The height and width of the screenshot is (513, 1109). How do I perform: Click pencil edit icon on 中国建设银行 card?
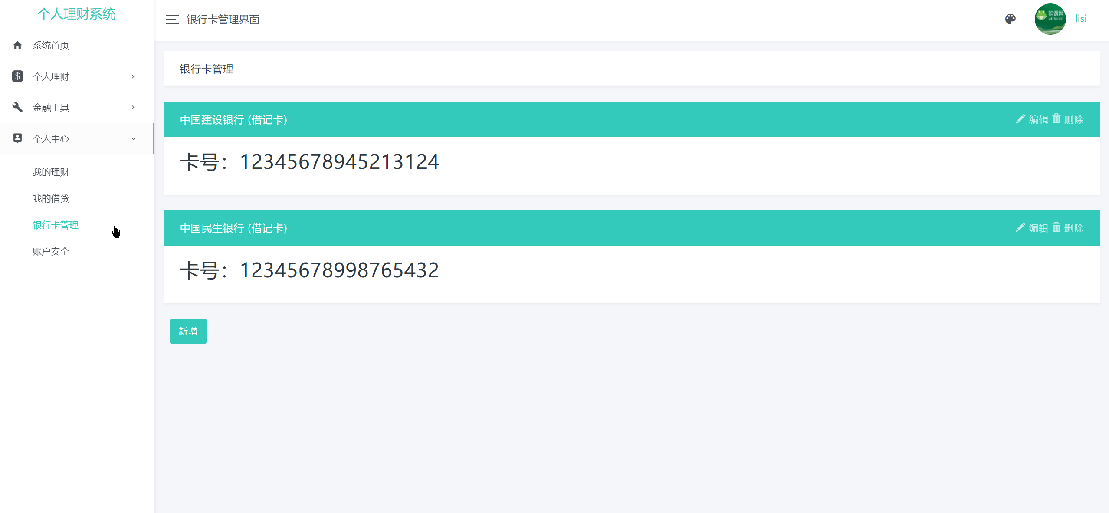coord(1020,119)
